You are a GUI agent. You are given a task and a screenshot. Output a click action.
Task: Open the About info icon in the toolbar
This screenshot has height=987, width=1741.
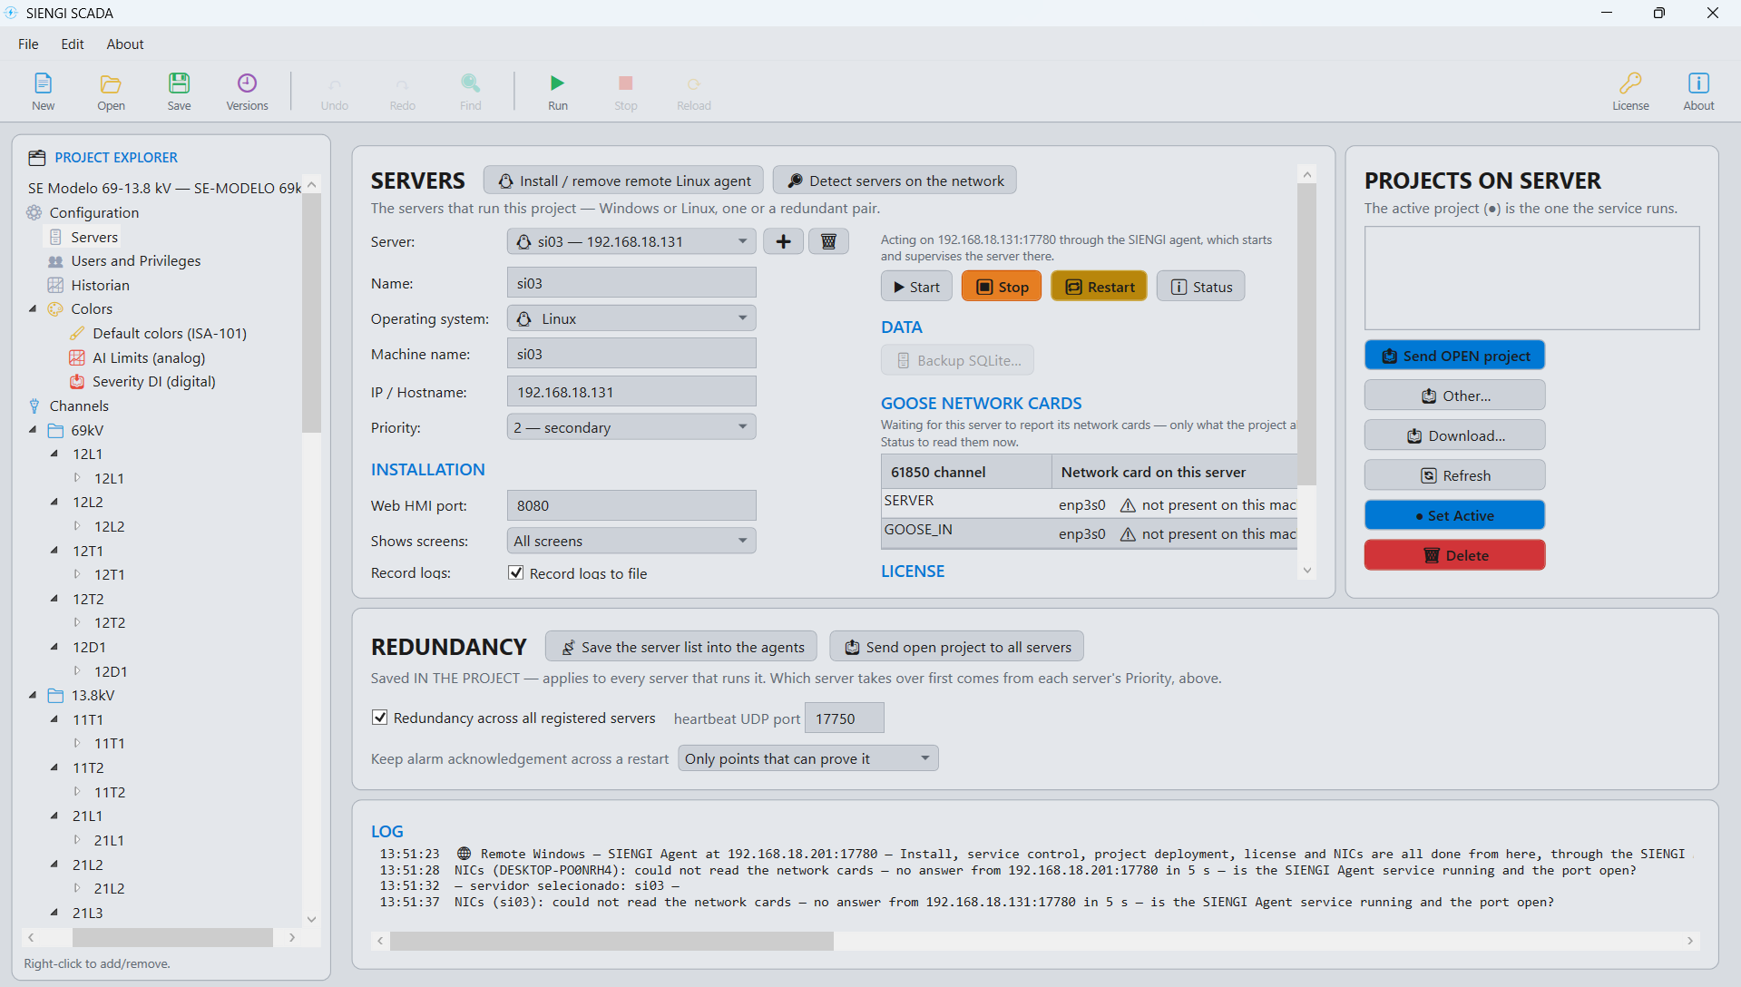tap(1698, 91)
